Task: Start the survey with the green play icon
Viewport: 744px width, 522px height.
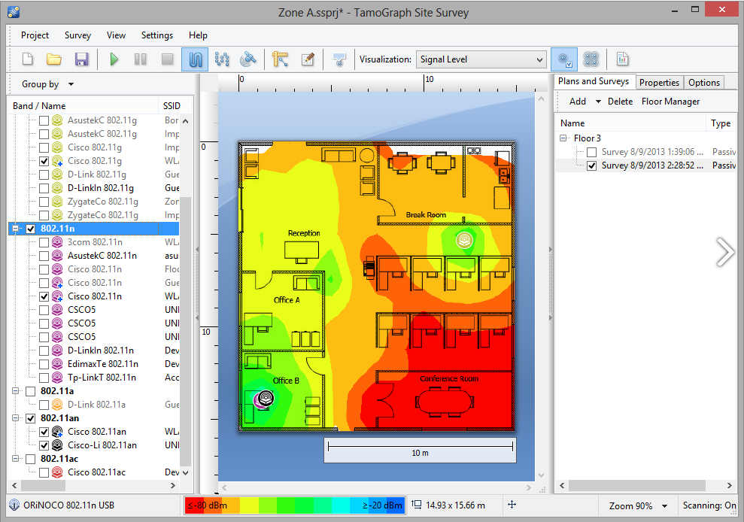Action: [x=114, y=59]
